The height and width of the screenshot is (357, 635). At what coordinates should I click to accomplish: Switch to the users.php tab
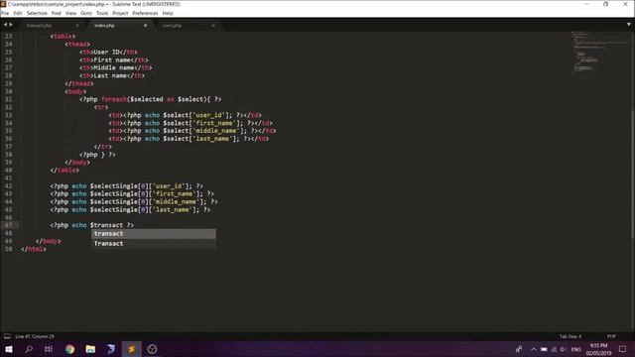pos(172,26)
